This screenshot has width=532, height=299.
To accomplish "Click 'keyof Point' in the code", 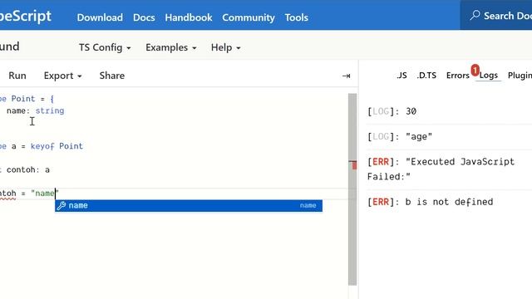I will pyautogui.click(x=57, y=146).
